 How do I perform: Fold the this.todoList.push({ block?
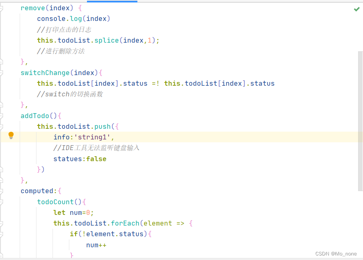click(1, 127)
